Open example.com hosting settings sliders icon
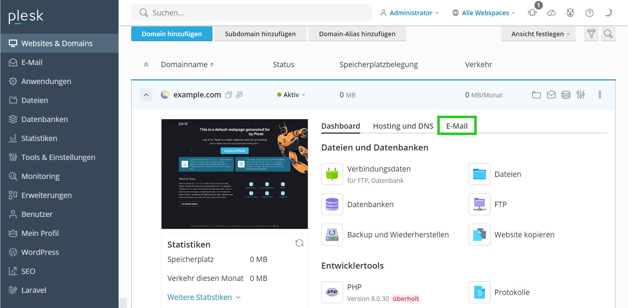Viewport: 628px width, 308px height. point(581,95)
